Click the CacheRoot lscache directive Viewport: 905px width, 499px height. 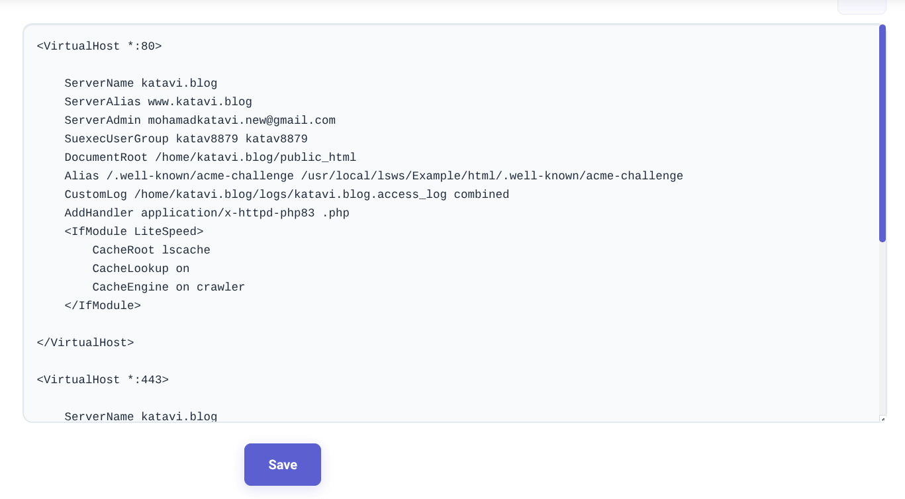click(151, 250)
